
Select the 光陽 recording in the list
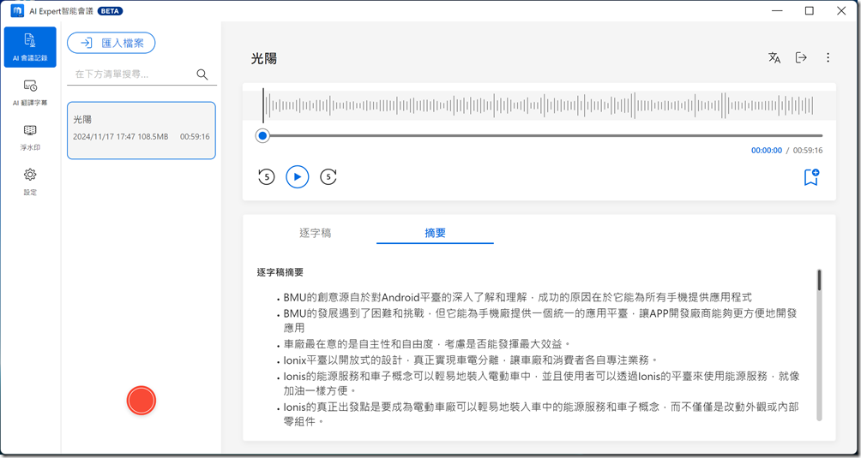point(141,130)
